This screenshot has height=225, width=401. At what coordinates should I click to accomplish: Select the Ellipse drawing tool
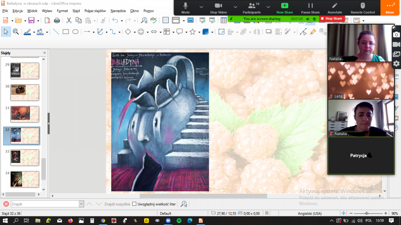click(76, 32)
